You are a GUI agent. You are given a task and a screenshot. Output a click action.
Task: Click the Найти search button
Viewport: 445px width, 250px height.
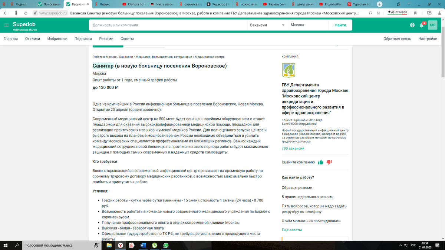point(340,25)
